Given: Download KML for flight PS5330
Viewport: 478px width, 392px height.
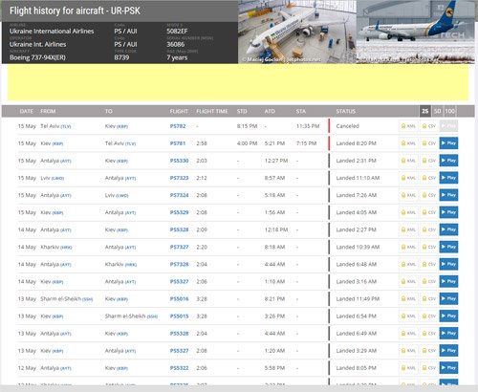Looking at the screenshot, I should pyautogui.click(x=408, y=161).
